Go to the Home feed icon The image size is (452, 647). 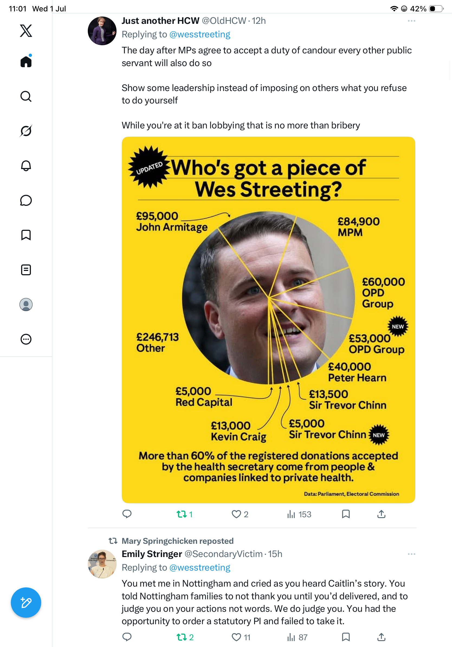26,61
